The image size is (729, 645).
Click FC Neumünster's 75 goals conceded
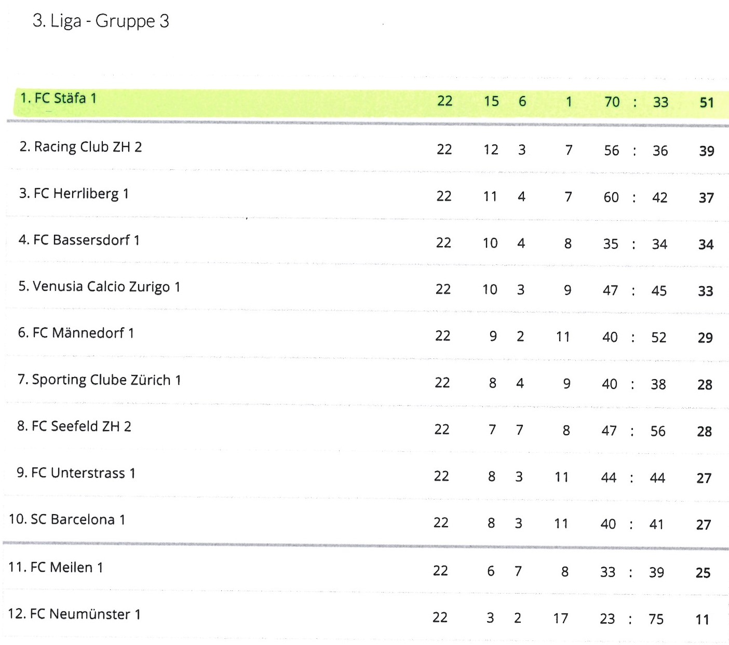(656, 619)
